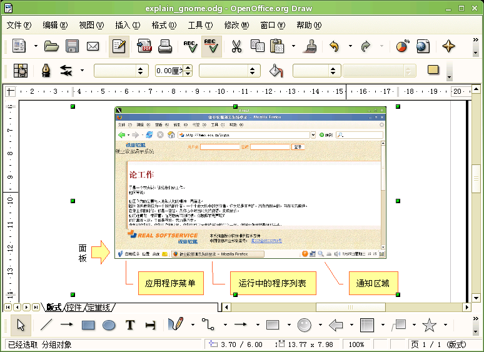The width and height of the screenshot is (484, 352).
Task: Click the Save floppy disk icon
Action: pyautogui.click(x=72, y=46)
